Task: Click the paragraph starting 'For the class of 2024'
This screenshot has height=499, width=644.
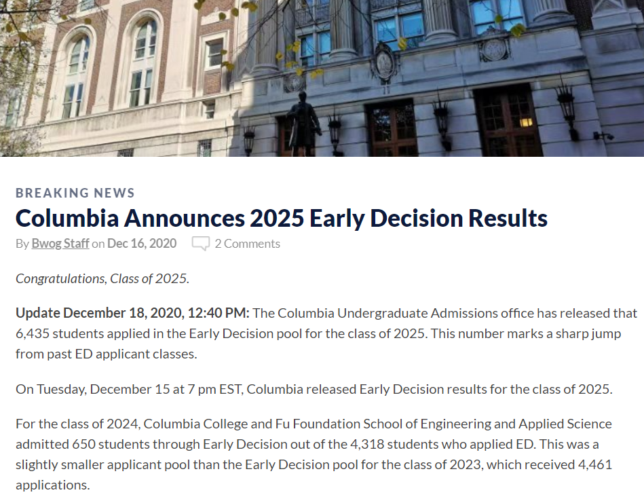Action: click(x=314, y=454)
